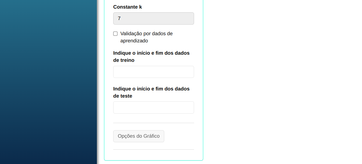362x164 pixels.
Task: Click the word "aprendizado" in the checkbox label
Action: pyautogui.click(x=134, y=41)
